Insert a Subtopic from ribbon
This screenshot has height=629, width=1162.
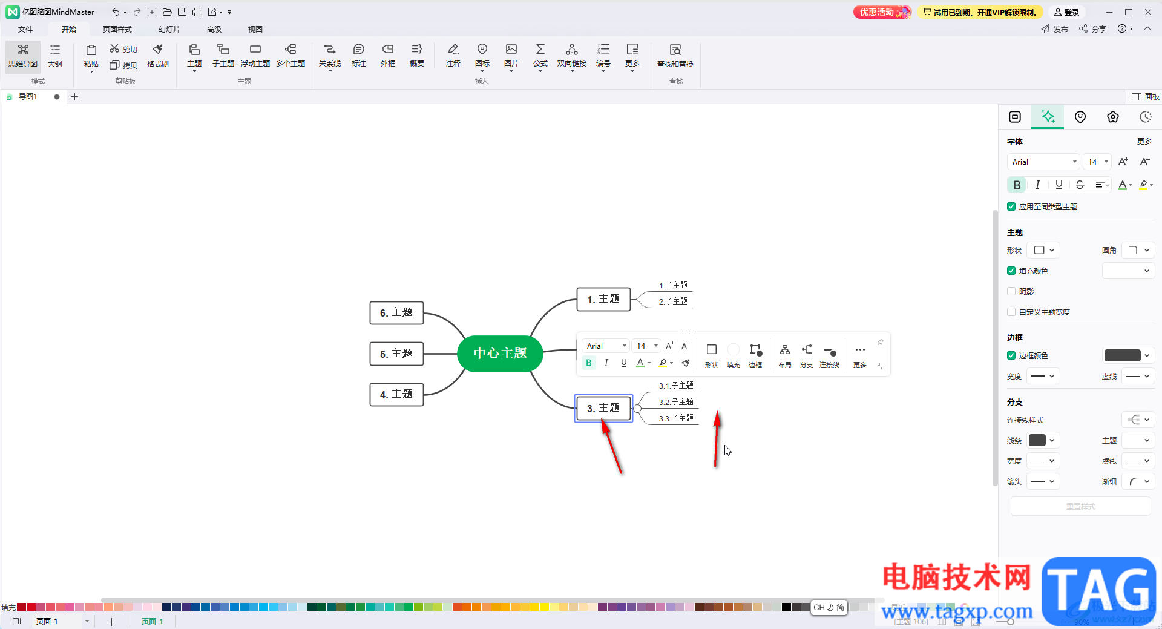[223, 56]
